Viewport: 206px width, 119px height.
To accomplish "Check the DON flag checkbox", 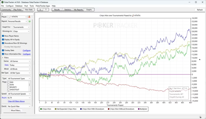I will tap(9, 85).
